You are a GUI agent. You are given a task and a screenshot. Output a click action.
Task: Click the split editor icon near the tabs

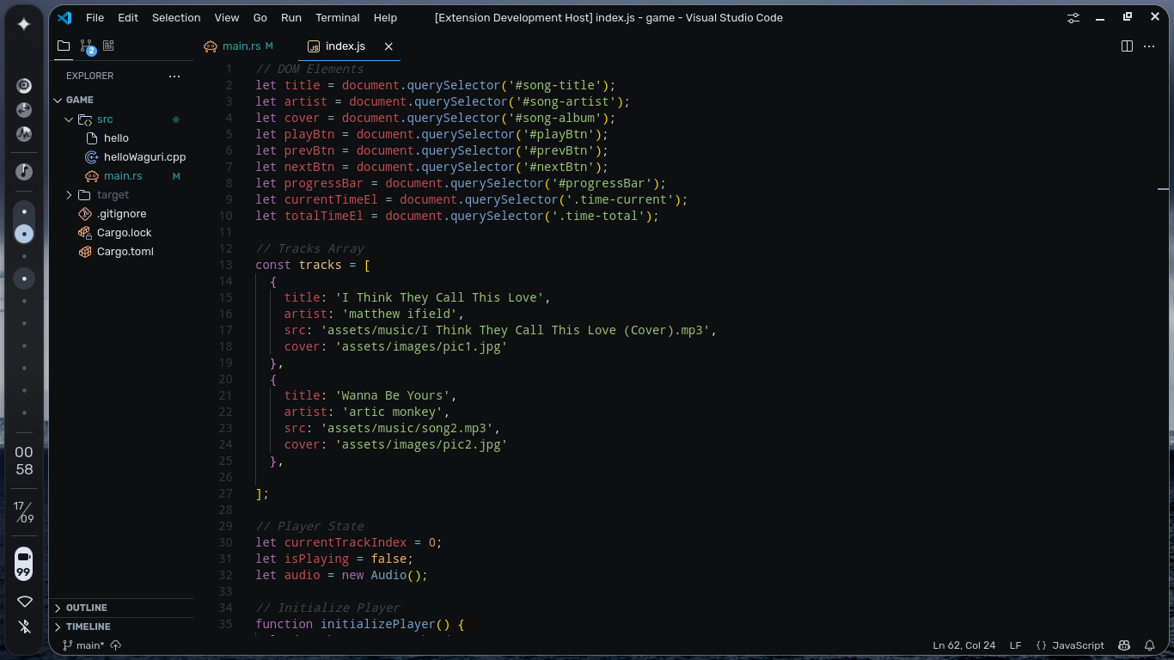tap(1127, 46)
